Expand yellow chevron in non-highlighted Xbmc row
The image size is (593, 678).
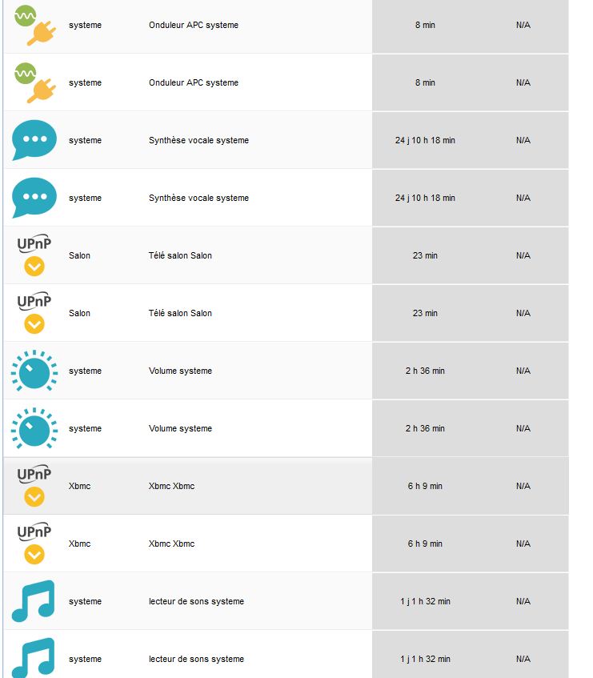click(x=34, y=555)
